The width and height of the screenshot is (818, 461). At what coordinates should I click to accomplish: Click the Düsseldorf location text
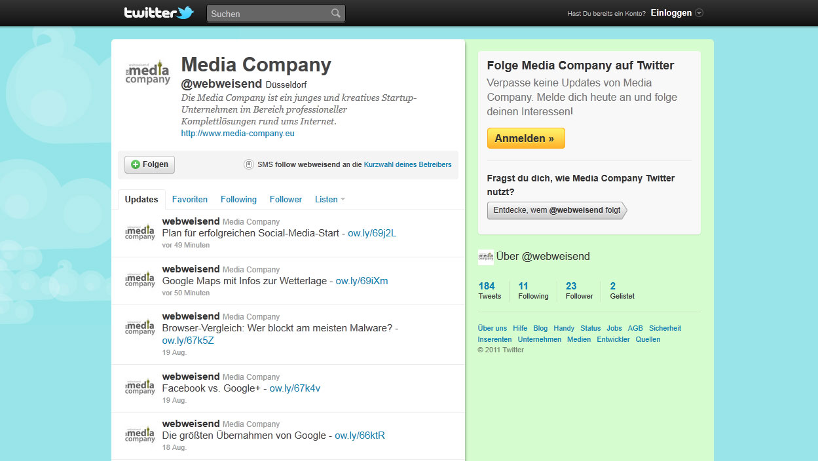[286, 84]
